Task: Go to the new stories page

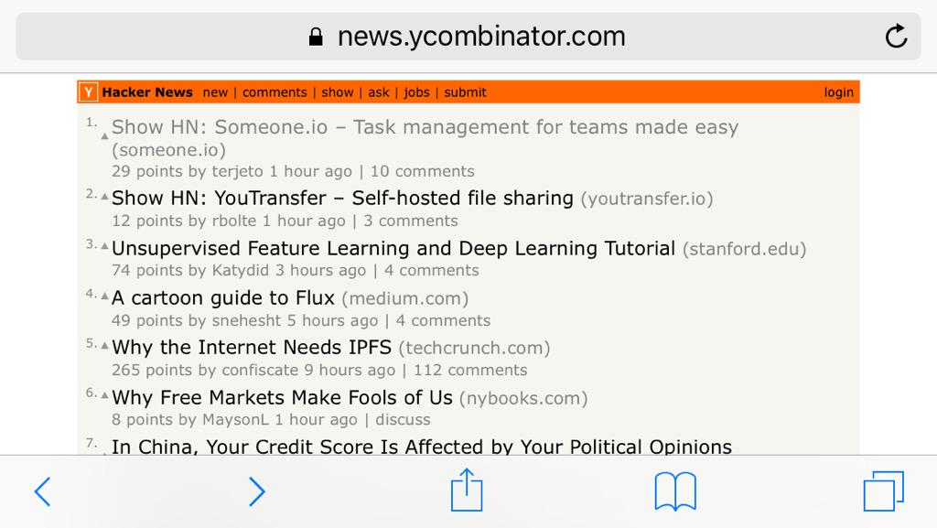Action: (215, 92)
